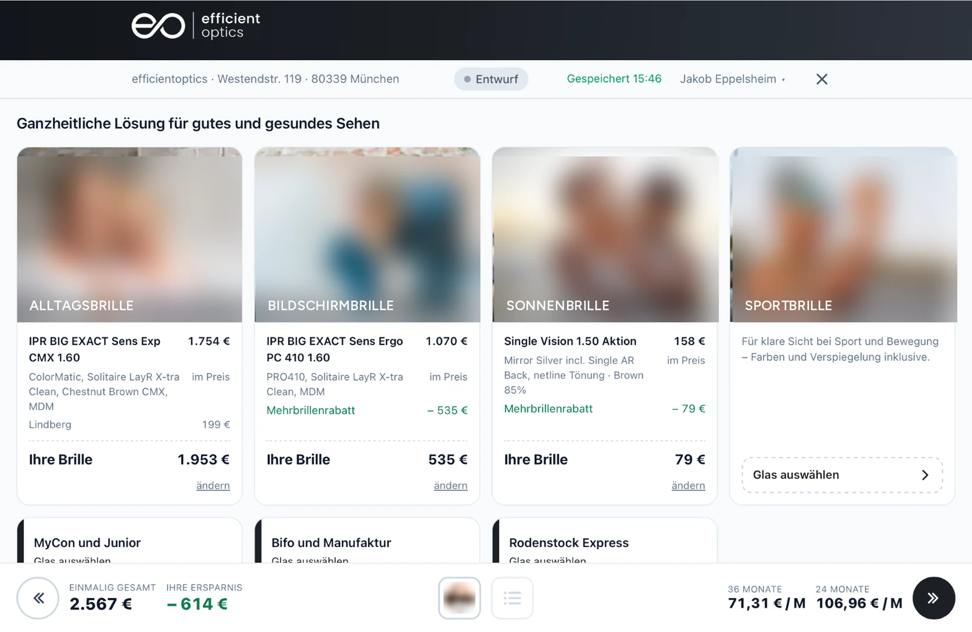Click the 1.070 € lens price
The width and height of the screenshot is (972, 632).
tap(447, 342)
